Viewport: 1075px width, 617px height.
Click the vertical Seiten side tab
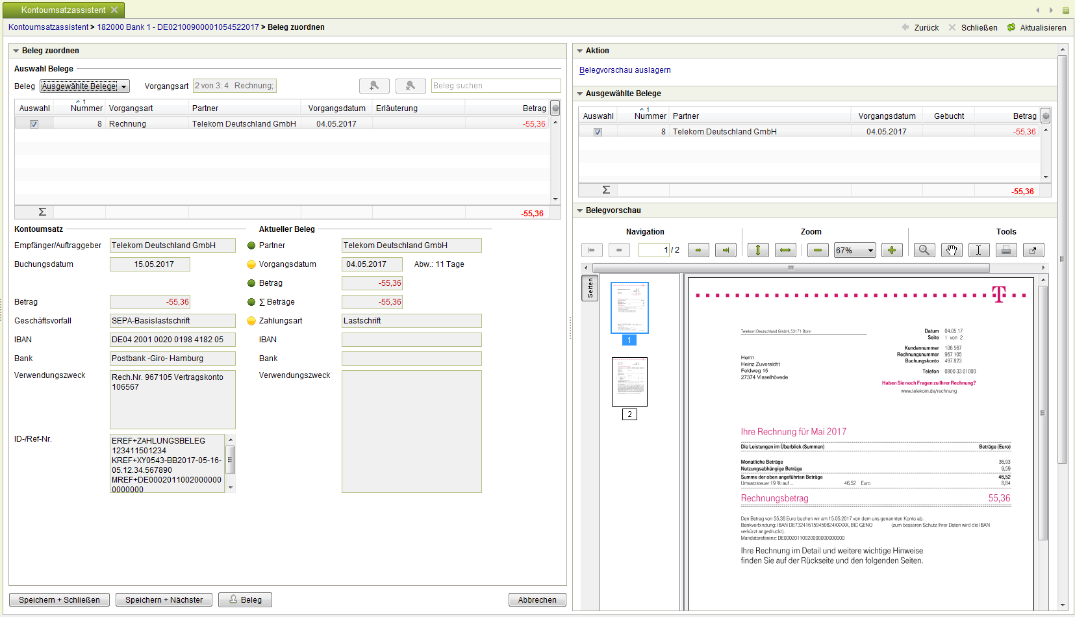590,288
